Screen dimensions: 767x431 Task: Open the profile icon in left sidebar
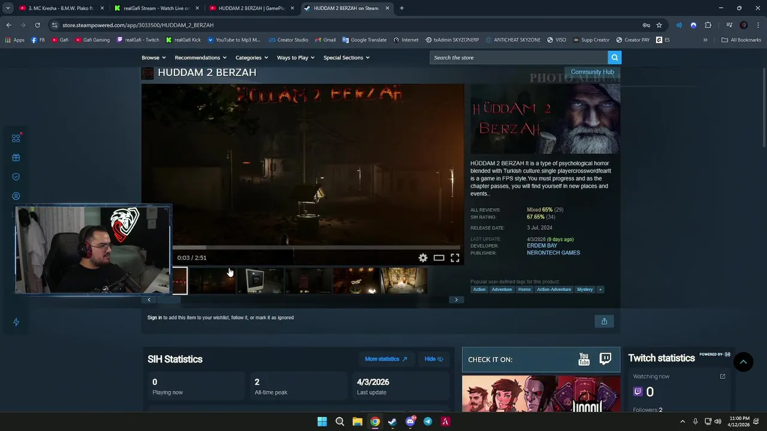(x=16, y=196)
